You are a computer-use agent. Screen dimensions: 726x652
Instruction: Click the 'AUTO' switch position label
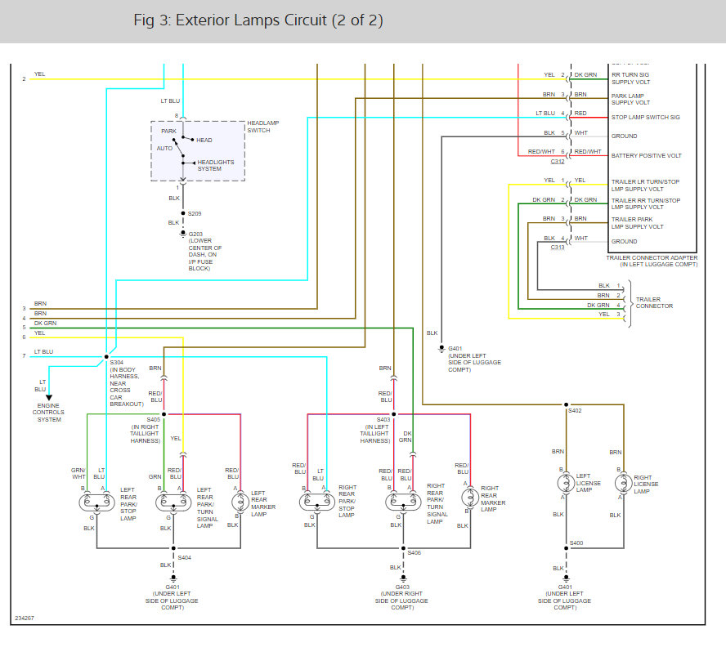(x=164, y=149)
